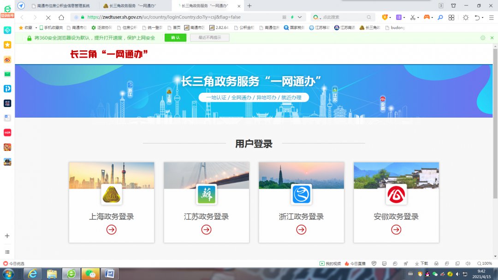Open the yellow star favorites sidebar icon
The height and width of the screenshot is (280, 498).
tap(7, 45)
